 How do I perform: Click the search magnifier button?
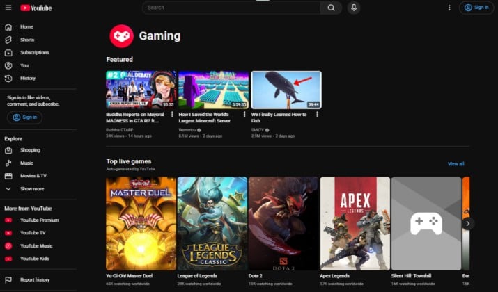click(x=331, y=8)
